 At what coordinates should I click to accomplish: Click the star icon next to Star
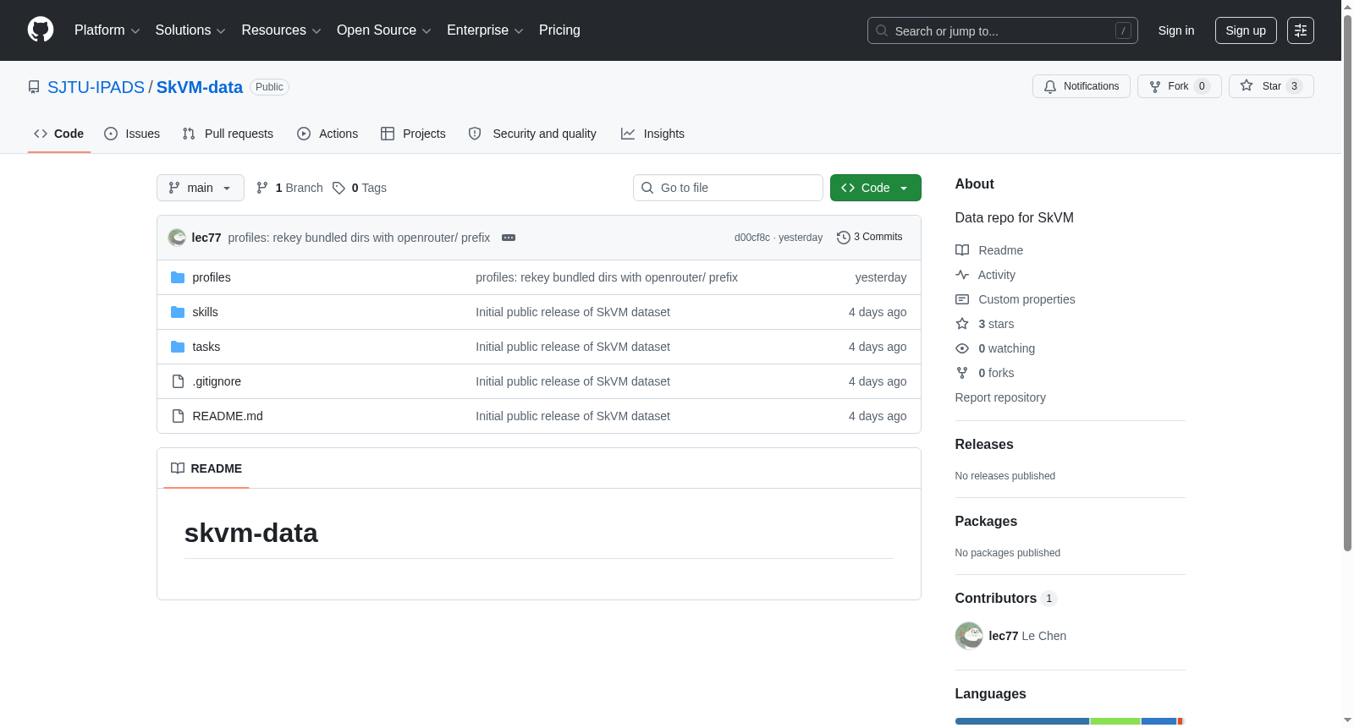pos(1247,85)
